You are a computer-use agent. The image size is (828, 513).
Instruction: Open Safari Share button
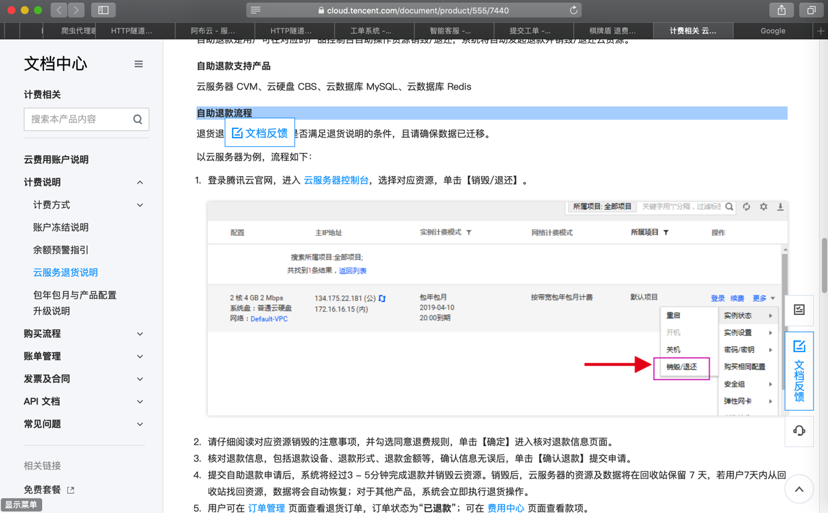781,10
